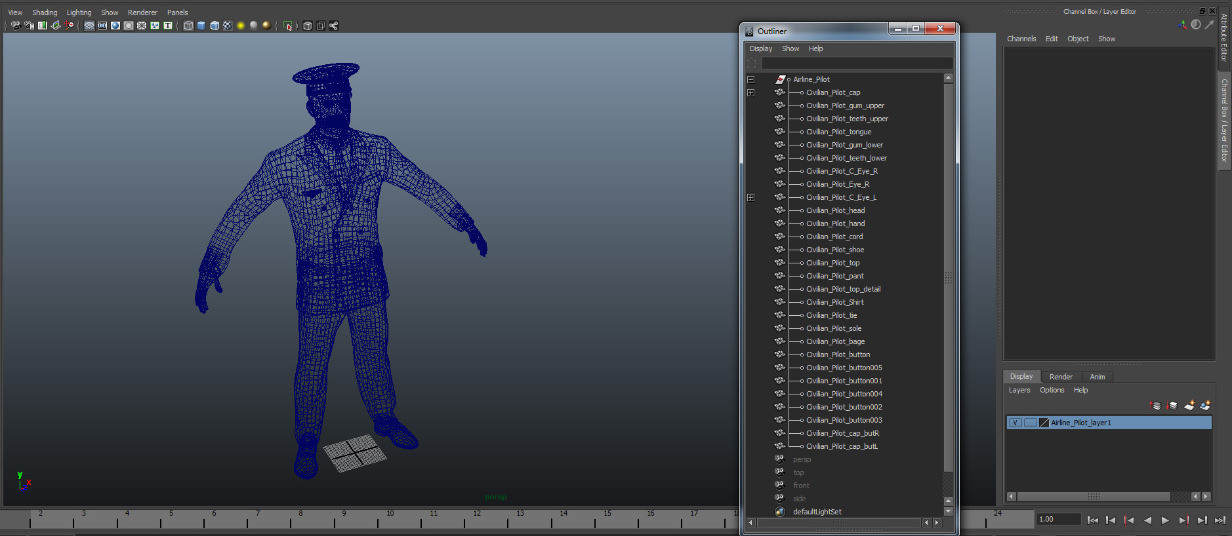Viewport: 1232px width, 536px height.
Task: Open the Outliner Display menu
Action: (761, 48)
